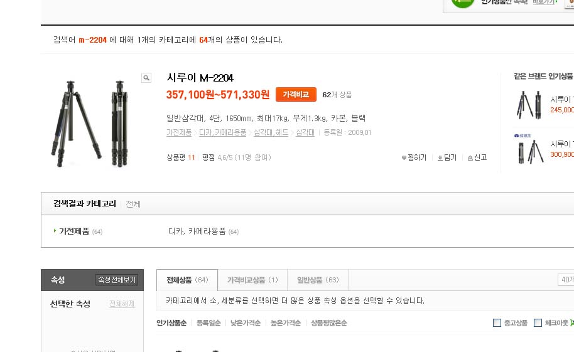Select 디카, 카메라용품 (64) subcategory
The image size is (574, 352).
203,232
